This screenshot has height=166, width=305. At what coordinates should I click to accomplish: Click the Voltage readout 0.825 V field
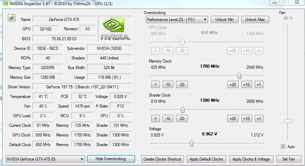pos(121,97)
